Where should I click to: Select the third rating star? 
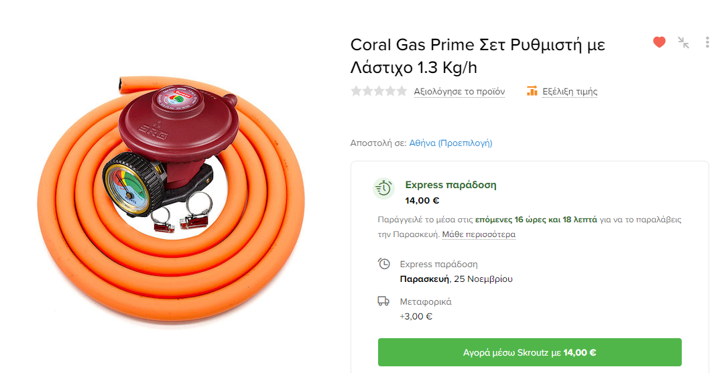click(379, 91)
